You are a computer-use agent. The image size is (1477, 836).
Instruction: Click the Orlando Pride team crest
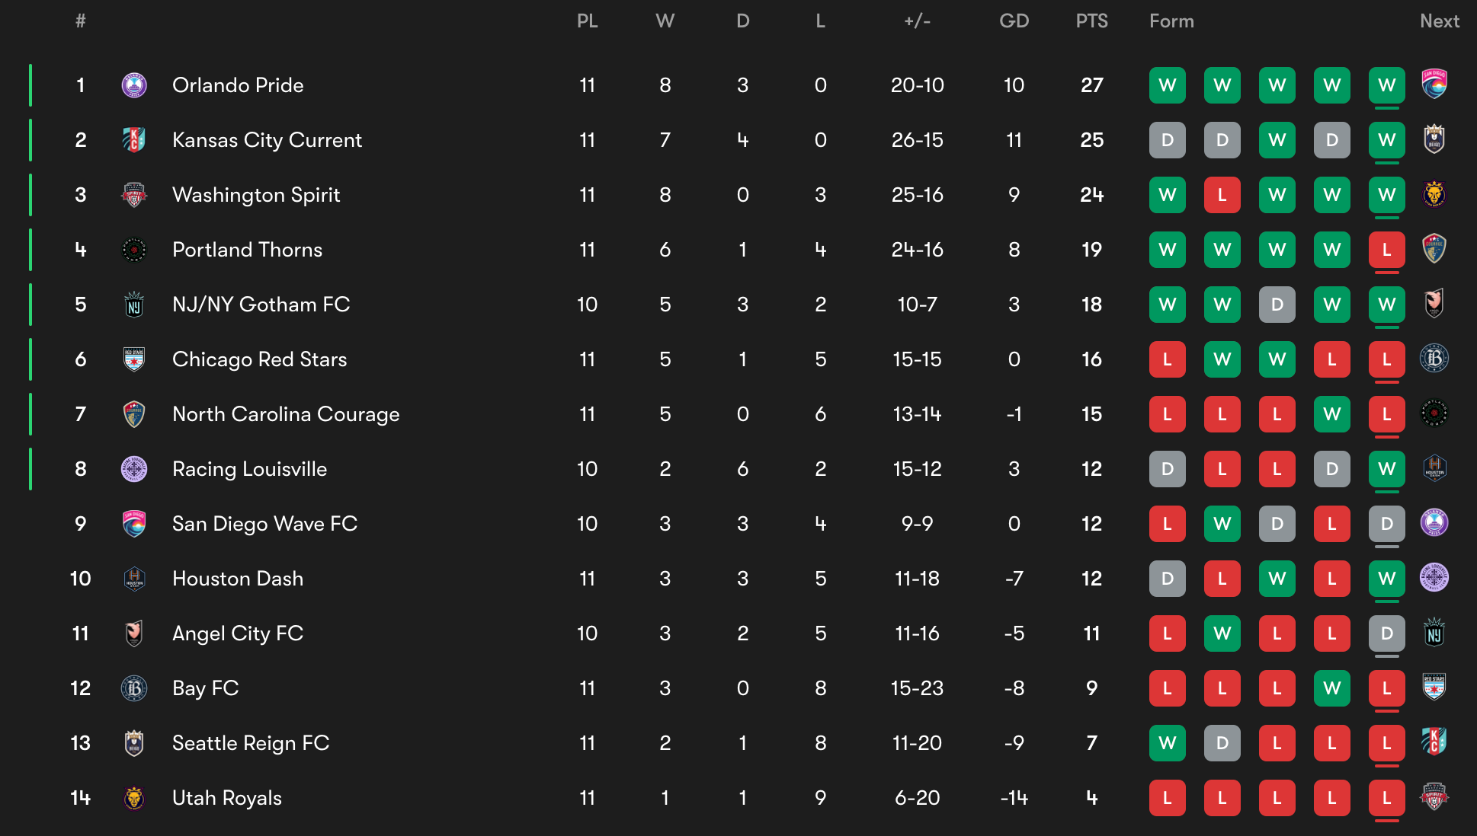(x=134, y=85)
